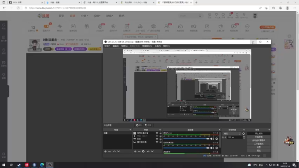The image size is (299, 168).
Task: Open OBS 工具(T) menu
Action: 157,46
